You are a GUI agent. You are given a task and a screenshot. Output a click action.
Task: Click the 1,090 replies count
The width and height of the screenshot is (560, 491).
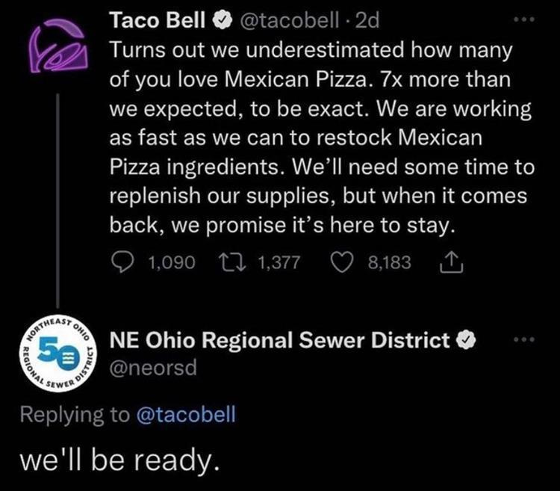pos(171,262)
